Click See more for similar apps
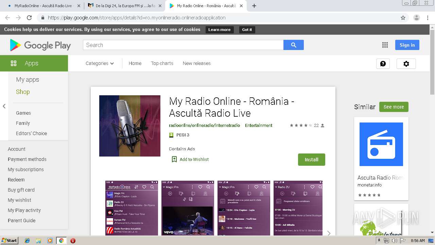Image resolution: width=435 pixels, height=245 pixels. [x=394, y=107]
